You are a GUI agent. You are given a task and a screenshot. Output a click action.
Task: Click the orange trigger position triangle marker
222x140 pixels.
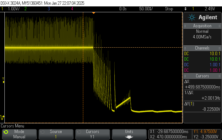pyautogui.click(x=94, y=13)
